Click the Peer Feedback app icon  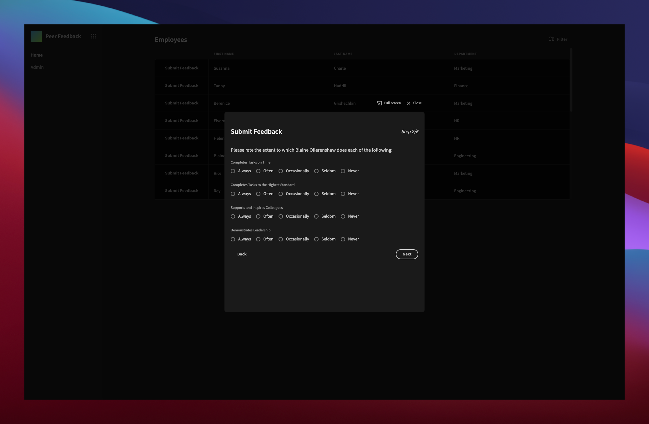[36, 36]
